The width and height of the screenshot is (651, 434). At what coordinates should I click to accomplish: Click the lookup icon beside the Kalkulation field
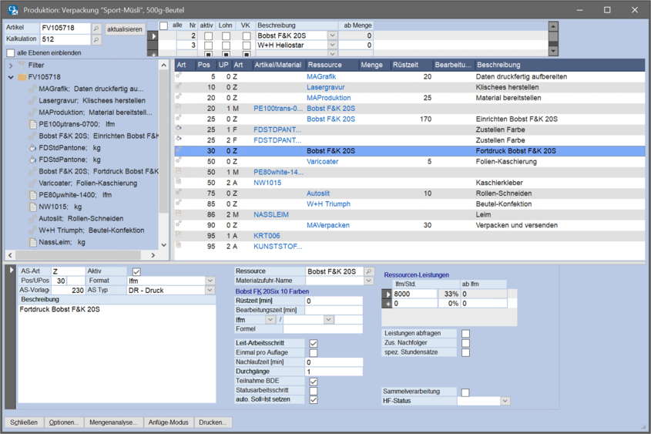tap(96, 40)
